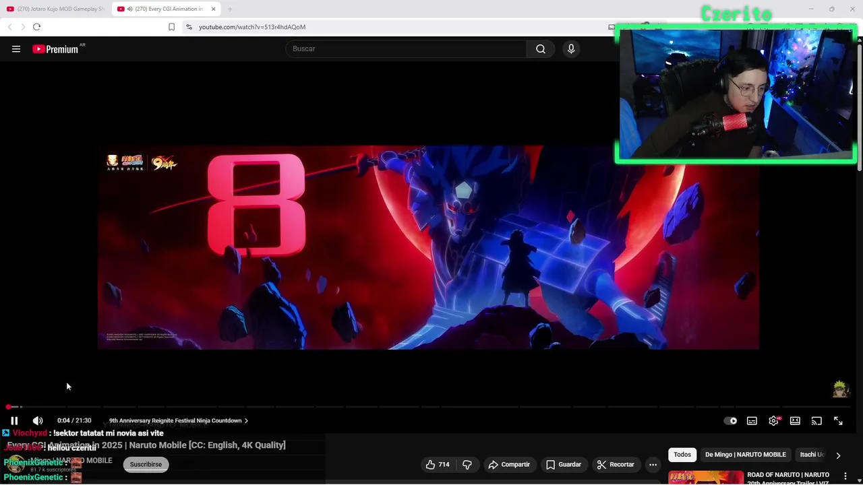View site information icon in address bar
Screen dimensions: 863x485
189,27
